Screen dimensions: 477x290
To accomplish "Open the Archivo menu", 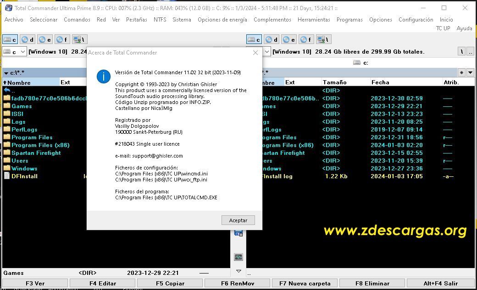I will pyautogui.click(x=14, y=19).
